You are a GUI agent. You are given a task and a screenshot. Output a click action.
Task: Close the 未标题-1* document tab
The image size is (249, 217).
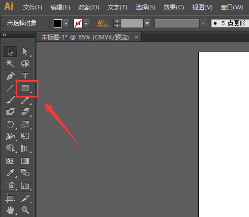(136, 37)
